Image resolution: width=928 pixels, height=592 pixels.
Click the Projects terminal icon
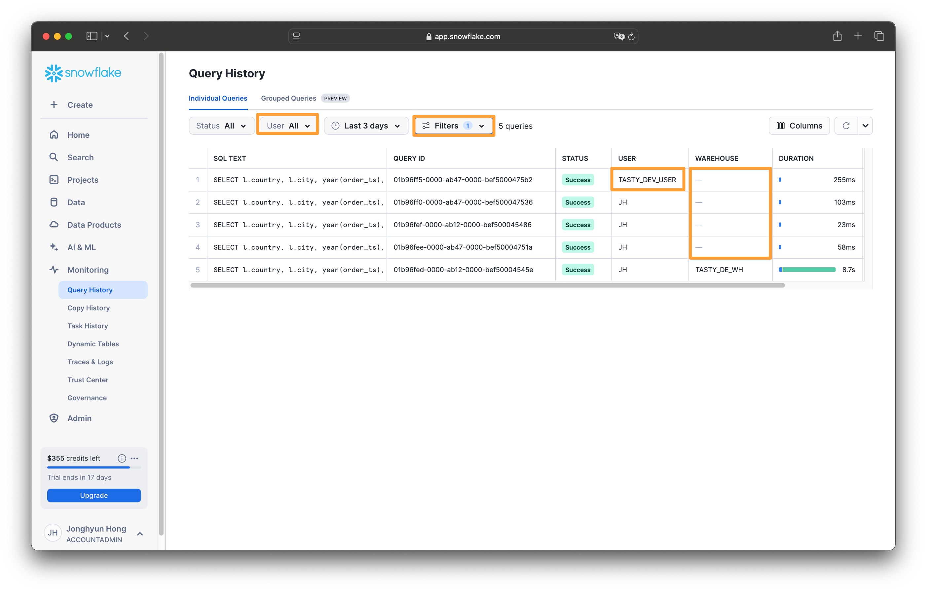click(54, 180)
